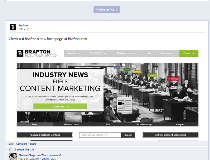Expand the What We Do dropdown
The image size is (210, 160).
click(x=97, y=53)
